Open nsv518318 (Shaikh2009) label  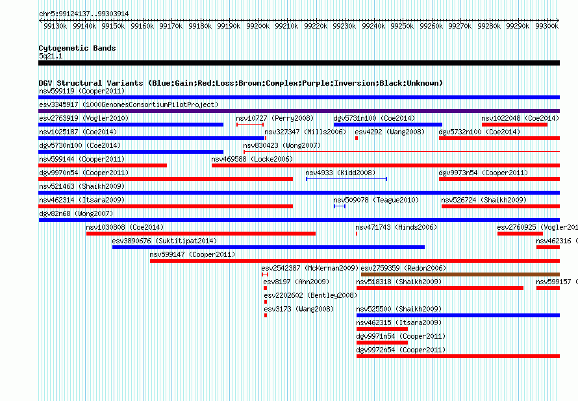[x=399, y=282]
